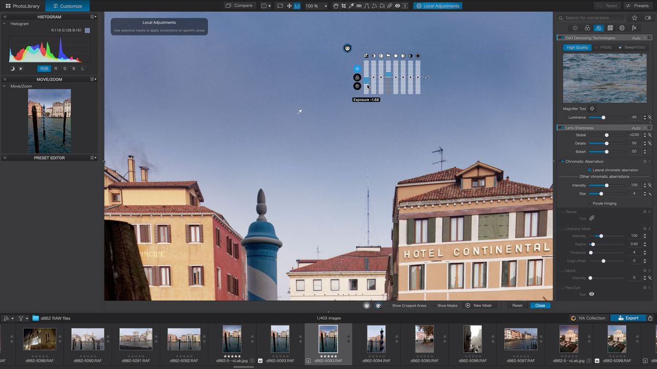Choose High Quality denoising mode
The width and height of the screenshot is (657, 369).
[577, 48]
